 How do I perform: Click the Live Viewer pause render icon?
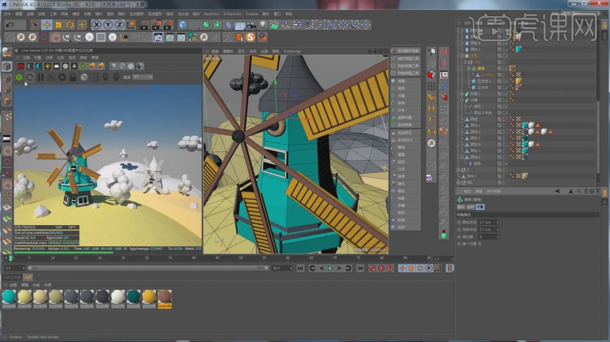[41, 77]
